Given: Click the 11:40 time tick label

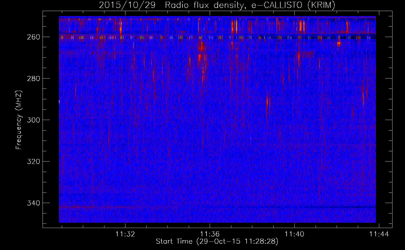Looking at the screenshot, I should [x=294, y=234].
